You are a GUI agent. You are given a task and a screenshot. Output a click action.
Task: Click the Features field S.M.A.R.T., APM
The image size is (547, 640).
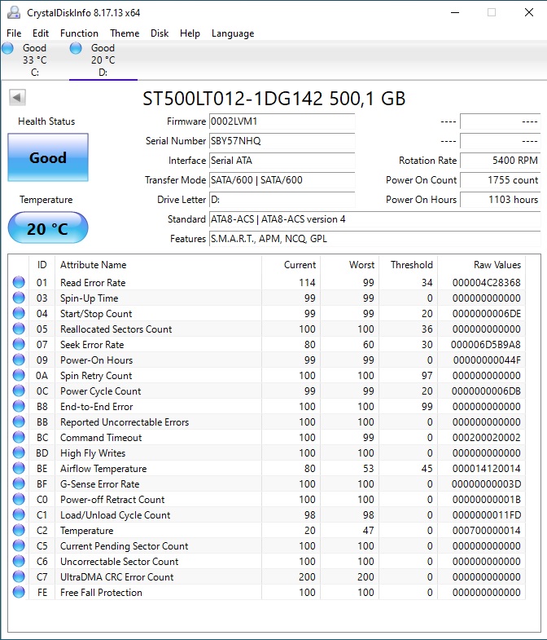point(375,239)
